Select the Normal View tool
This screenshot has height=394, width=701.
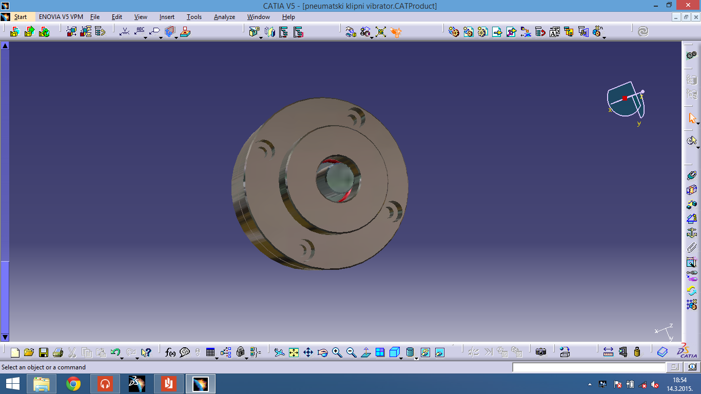pyautogui.click(x=365, y=352)
